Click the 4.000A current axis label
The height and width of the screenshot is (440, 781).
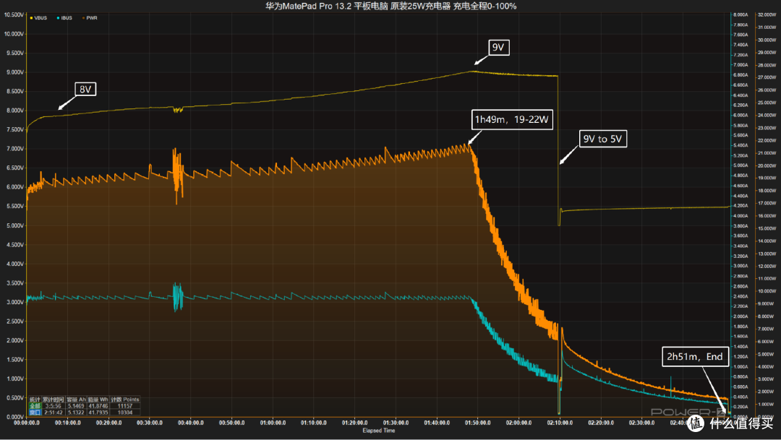pos(741,216)
